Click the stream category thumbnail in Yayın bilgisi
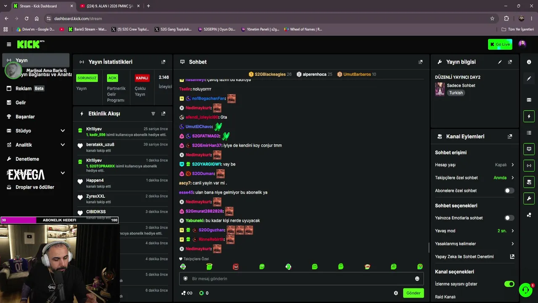The height and width of the screenshot is (303, 538). click(440, 89)
